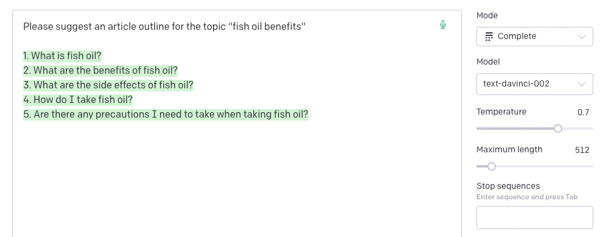Click the Temperature track right of its handle
Screen dimensions: 603x237
click(577, 129)
